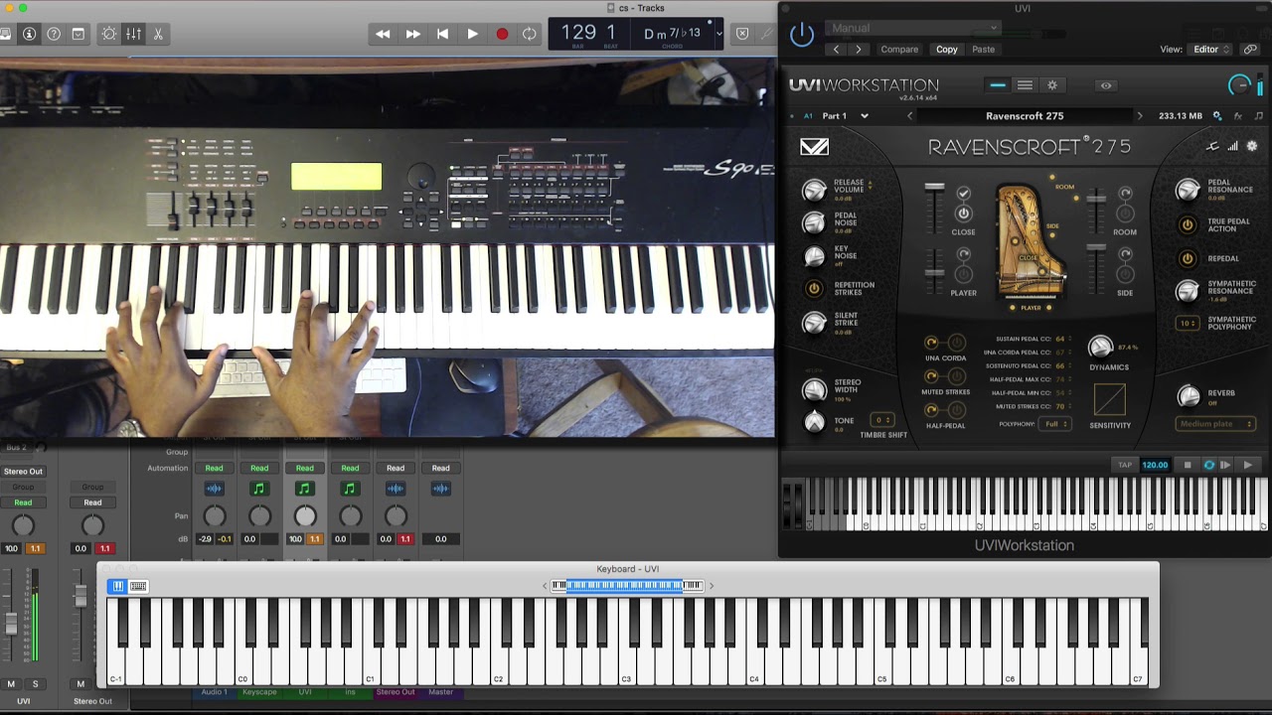Click the Copy button in plugin header

947,49
